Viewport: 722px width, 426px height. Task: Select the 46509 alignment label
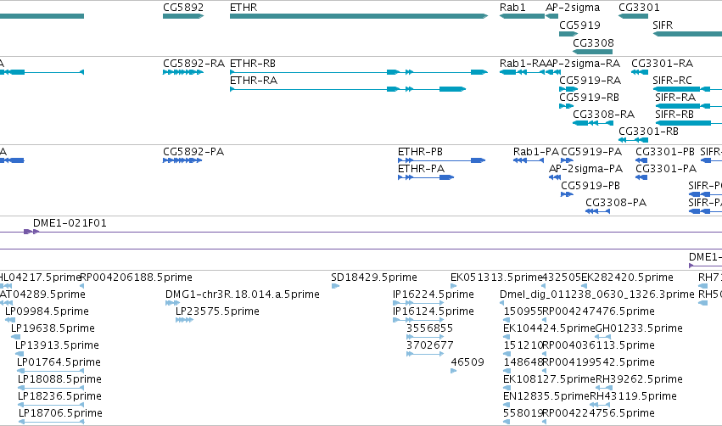pyautogui.click(x=467, y=362)
